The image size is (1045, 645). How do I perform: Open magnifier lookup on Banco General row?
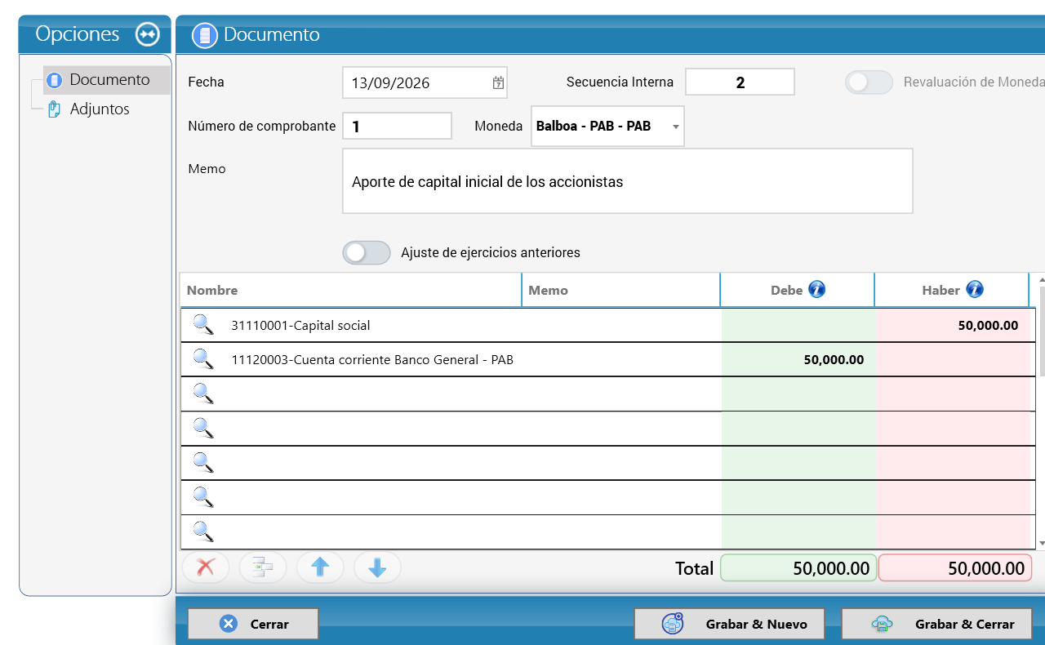[203, 359]
